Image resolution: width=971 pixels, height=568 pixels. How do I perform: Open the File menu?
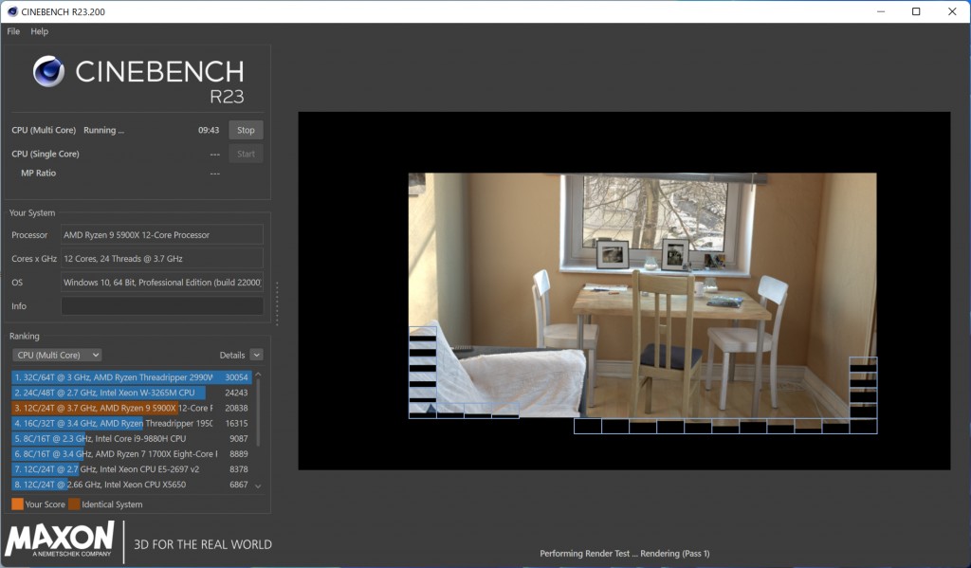point(13,31)
